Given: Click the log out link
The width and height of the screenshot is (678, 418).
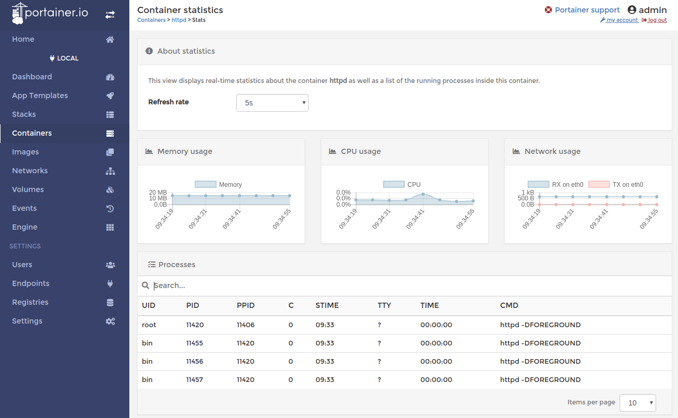Looking at the screenshot, I should [x=657, y=20].
